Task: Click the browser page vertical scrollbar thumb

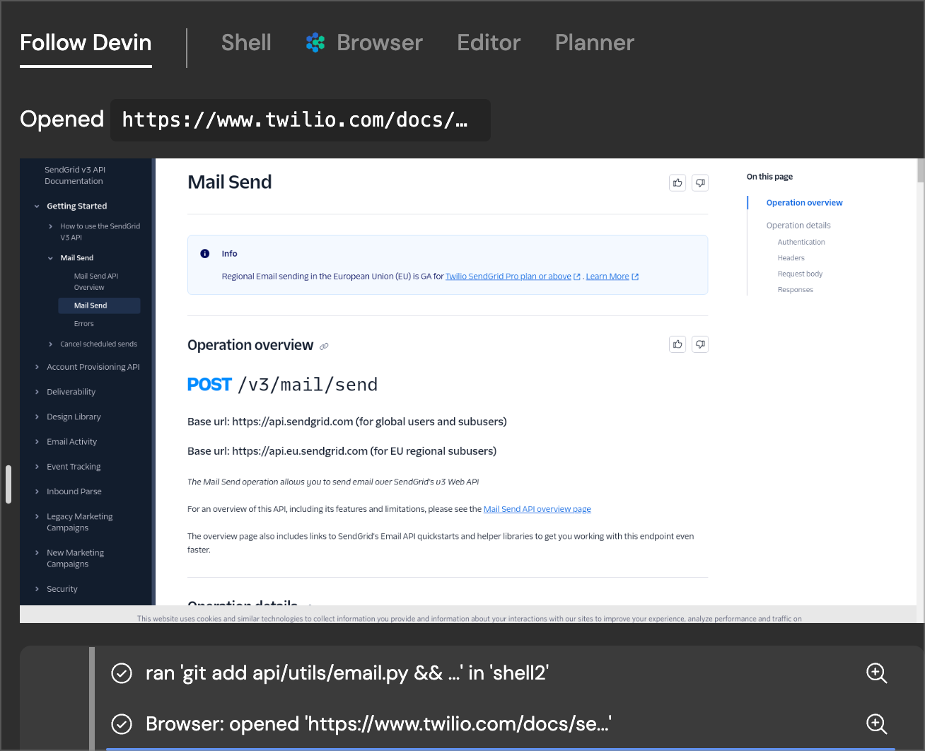Action: (920, 170)
